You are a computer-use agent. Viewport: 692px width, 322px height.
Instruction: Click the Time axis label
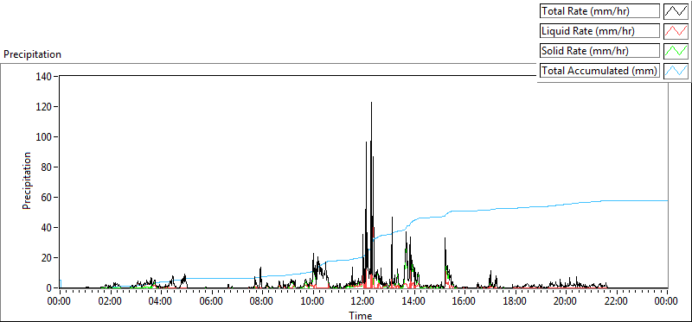tap(361, 315)
